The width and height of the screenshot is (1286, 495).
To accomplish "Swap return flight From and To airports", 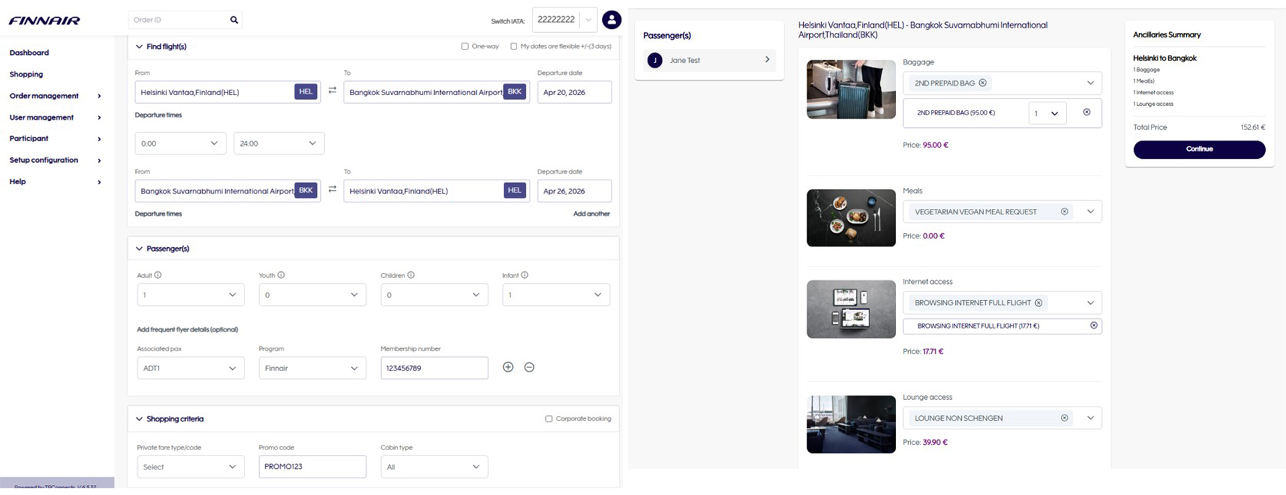I will (x=332, y=190).
